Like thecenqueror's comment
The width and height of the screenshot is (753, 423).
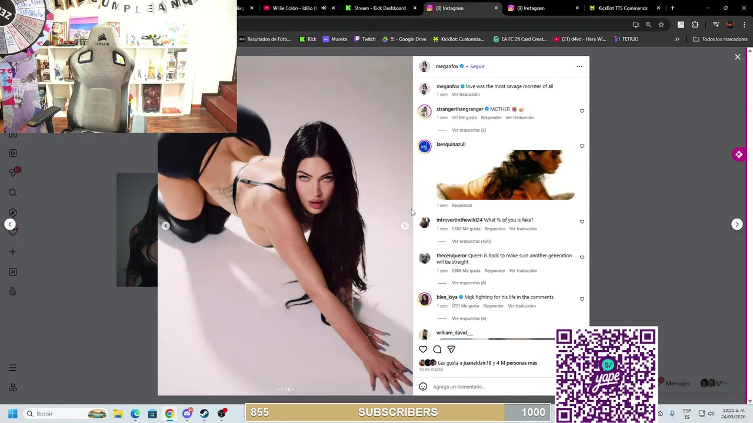coord(582,257)
